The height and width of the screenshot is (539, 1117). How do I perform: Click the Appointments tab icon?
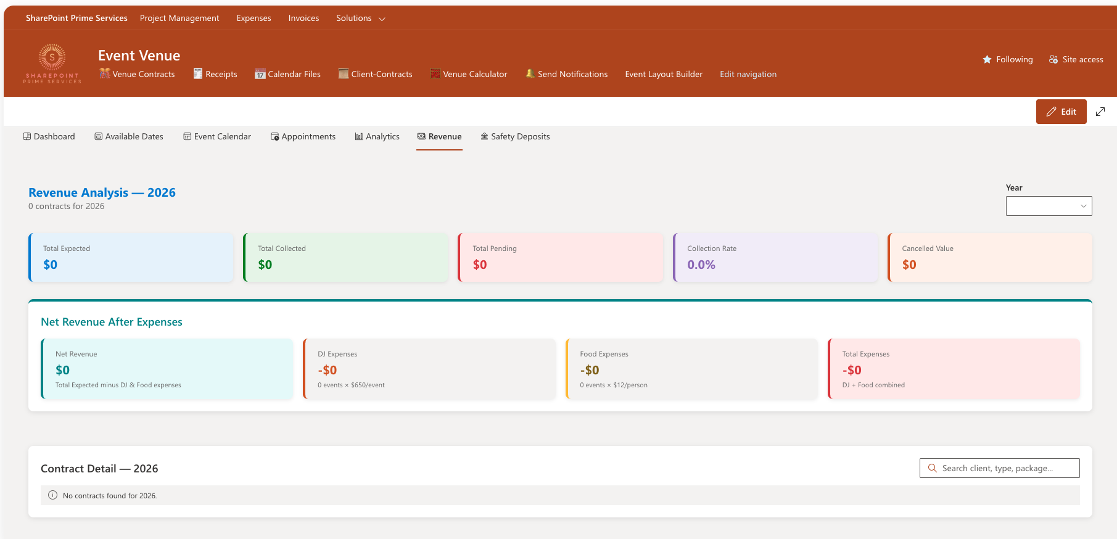tap(275, 136)
